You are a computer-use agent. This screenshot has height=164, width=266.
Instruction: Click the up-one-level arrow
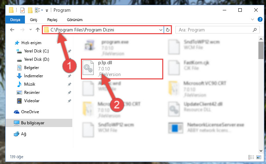pos(38,30)
